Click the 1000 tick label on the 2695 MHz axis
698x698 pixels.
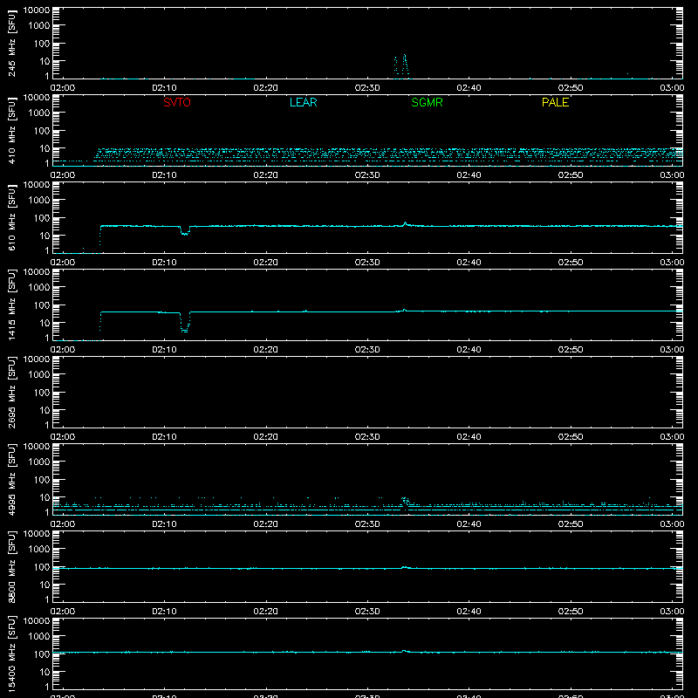tap(39, 375)
